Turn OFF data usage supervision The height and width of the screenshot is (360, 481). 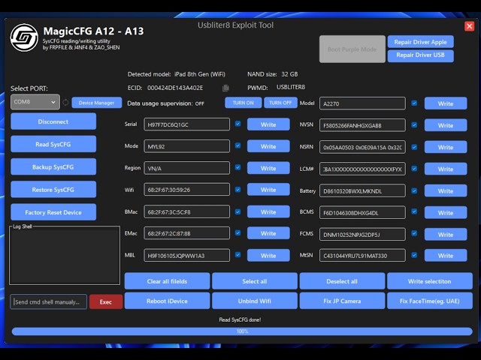pos(280,103)
